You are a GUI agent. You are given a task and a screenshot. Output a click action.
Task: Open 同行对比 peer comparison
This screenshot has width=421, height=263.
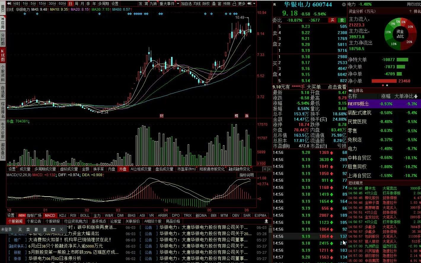click(x=414, y=4)
